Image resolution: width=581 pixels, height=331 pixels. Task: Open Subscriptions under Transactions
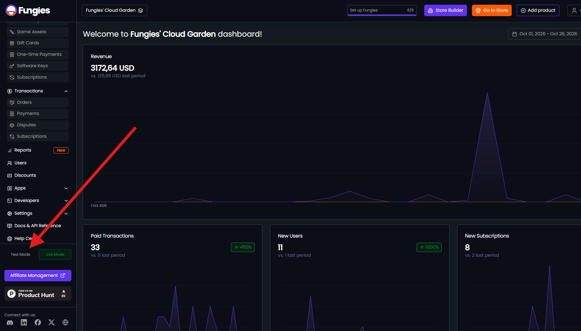click(x=38, y=136)
